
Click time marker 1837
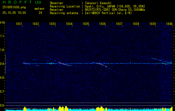[119, 24]
